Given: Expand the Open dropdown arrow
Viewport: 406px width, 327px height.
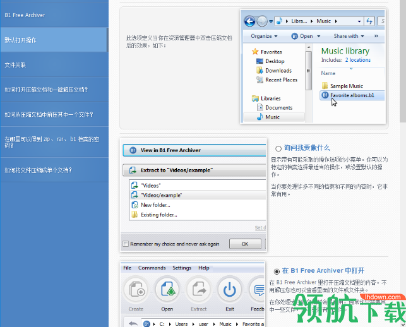Looking at the screenshot, I should pos(318,37).
